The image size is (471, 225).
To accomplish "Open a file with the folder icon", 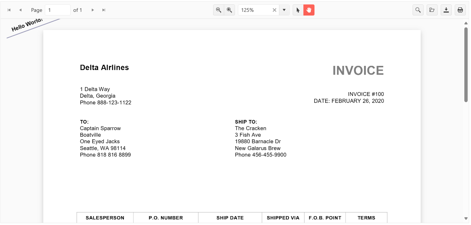I will pos(432,10).
